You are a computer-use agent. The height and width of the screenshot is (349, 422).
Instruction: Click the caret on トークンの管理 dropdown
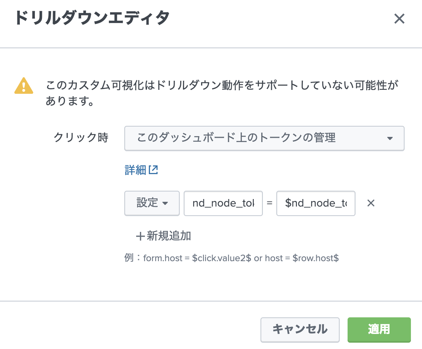tap(390, 138)
